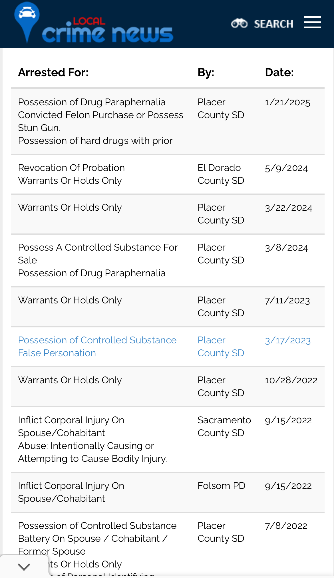Click the Date column header
This screenshot has height=578, width=334.
279,72
